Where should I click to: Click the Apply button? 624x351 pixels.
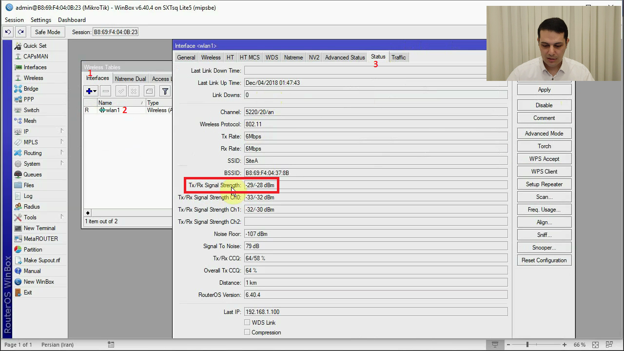[544, 90]
